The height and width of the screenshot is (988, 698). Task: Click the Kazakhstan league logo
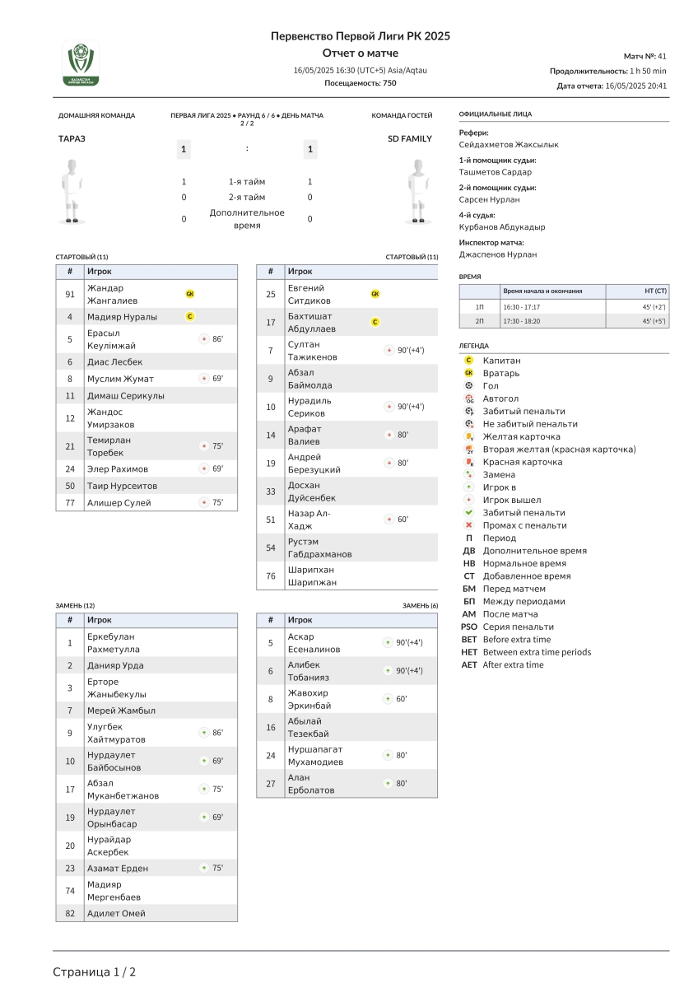point(81,63)
